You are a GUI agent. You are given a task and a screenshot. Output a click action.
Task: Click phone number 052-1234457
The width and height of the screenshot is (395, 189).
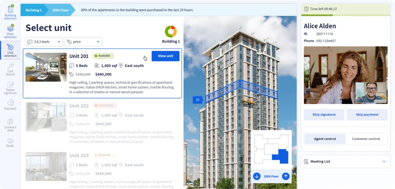[x=326, y=41]
